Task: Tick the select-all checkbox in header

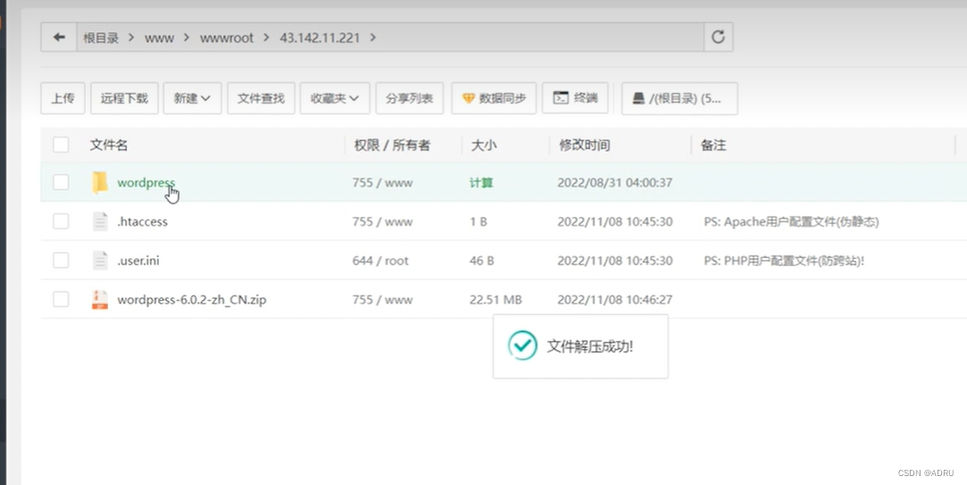Action: [61, 145]
